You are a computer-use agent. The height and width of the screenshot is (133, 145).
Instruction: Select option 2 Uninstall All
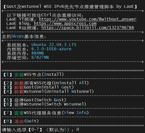coord(46,83)
